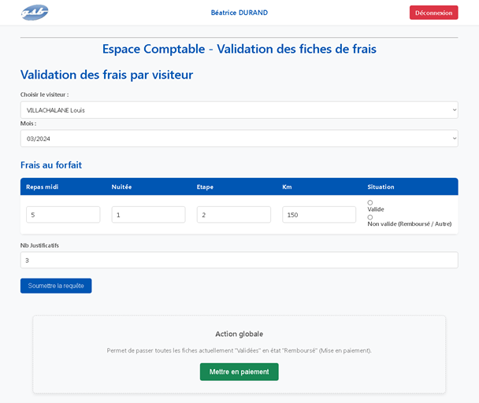This screenshot has width=479, height=403.
Task: Focus the Repas midi input field
Action: tap(63, 215)
